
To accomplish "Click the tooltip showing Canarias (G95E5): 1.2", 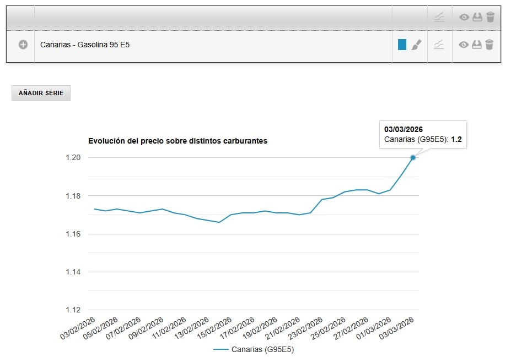I will 422,134.
